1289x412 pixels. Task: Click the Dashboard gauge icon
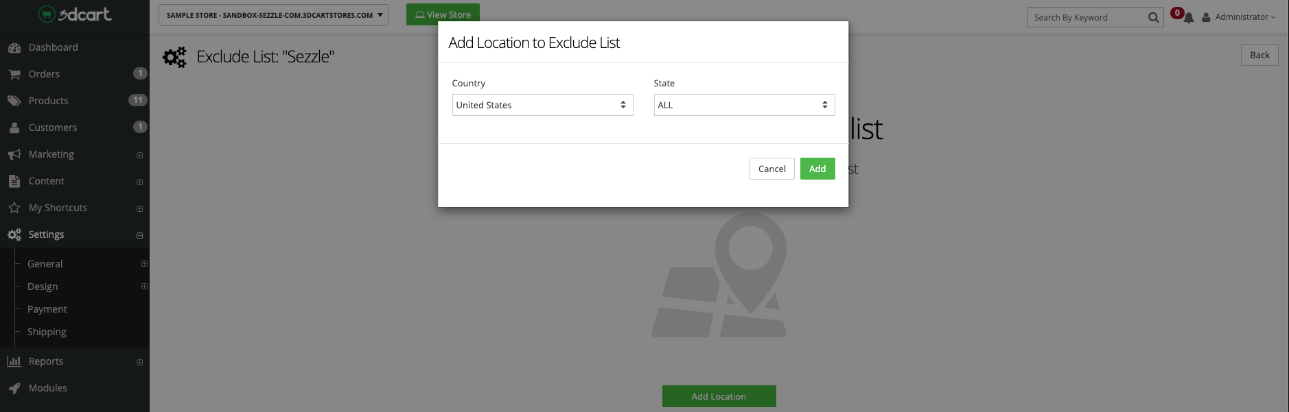[14, 48]
